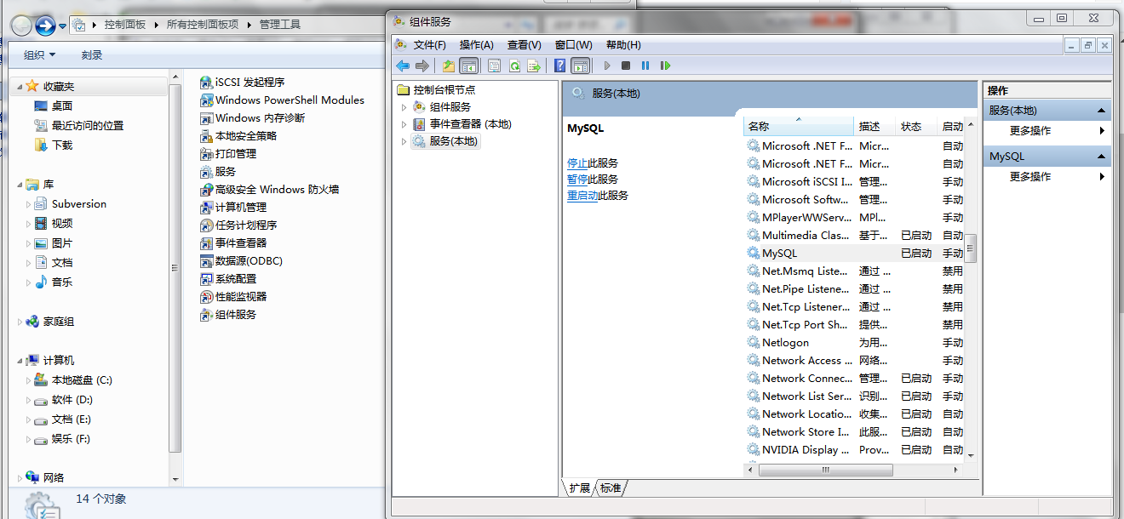Collapse the 服务(本地) actions section

click(1101, 111)
